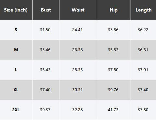This screenshot has height=120, width=156.
Task: Click bust value 35.43 in L row
Action: coord(45,70)
